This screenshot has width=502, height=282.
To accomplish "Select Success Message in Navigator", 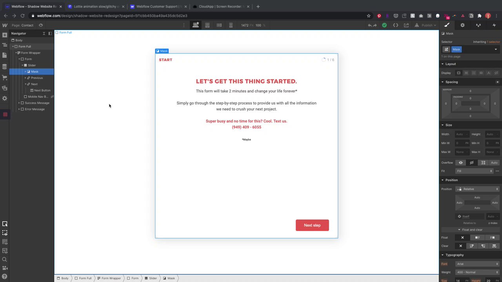I will [x=37, y=103].
